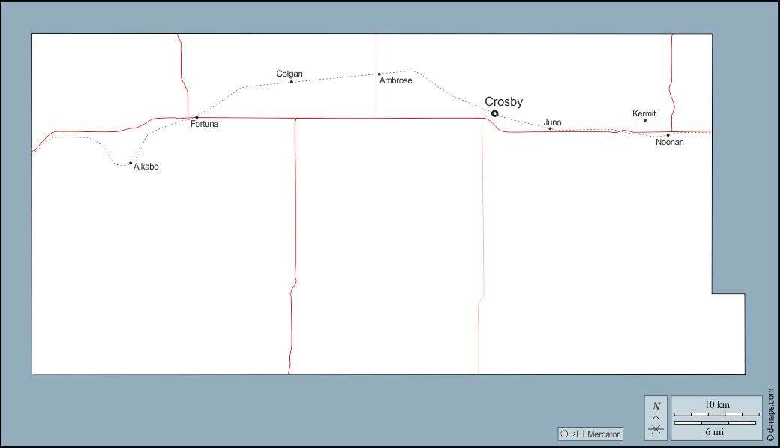The image size is (780, 448).
Task: Click the circle-to-square projection icon beside Mercator
Action: pos(571,434)
